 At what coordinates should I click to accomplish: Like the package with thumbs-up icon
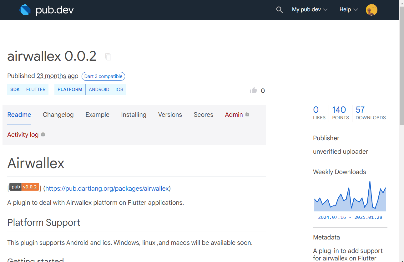253,91
